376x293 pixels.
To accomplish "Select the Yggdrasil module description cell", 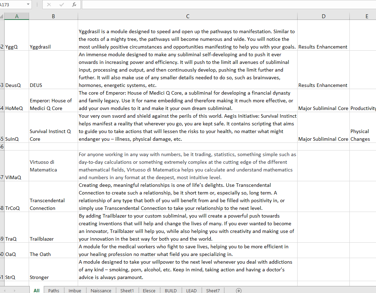I will (x=188, y=35).
